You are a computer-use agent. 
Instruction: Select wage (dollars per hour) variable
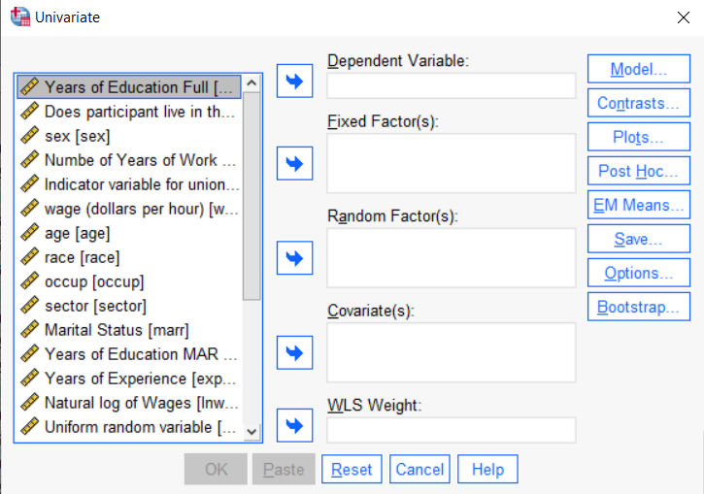(130, 209)
